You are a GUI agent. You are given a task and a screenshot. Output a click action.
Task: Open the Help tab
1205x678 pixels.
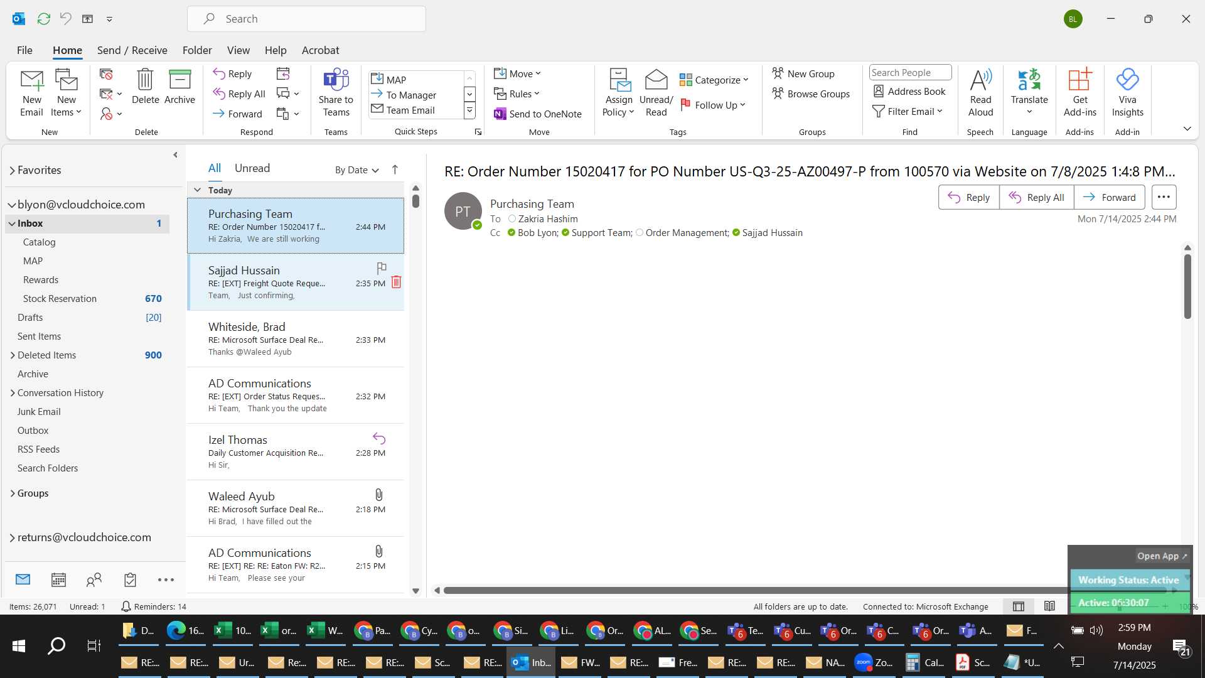(275, 50)
